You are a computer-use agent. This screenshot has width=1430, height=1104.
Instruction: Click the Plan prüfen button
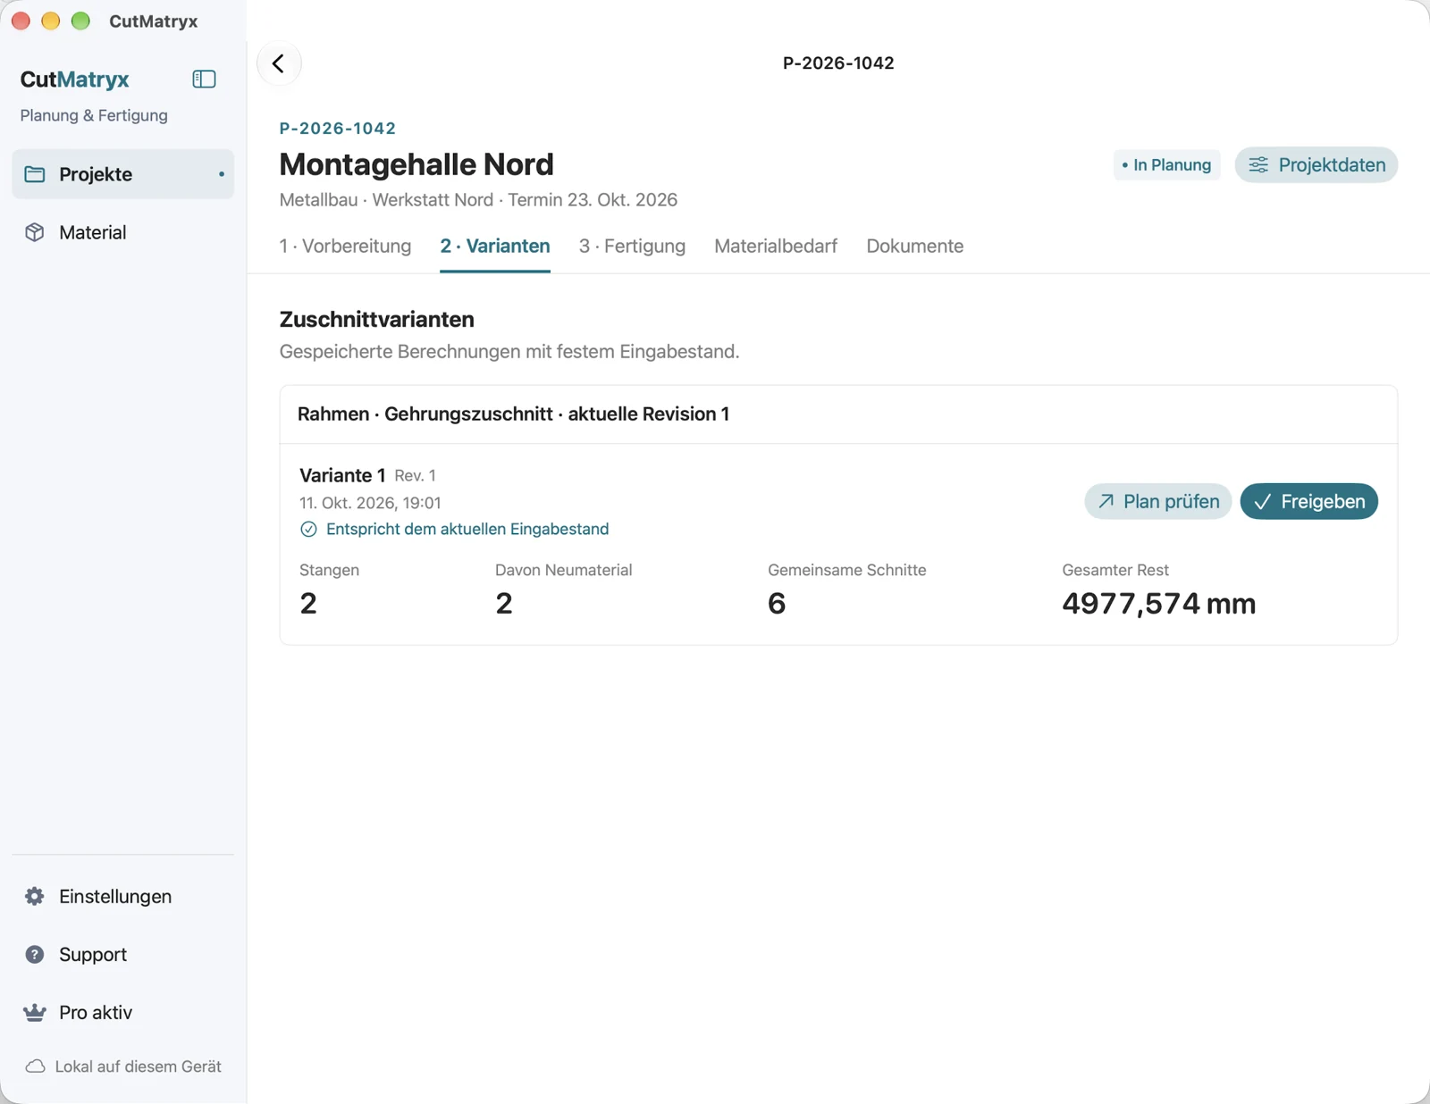1158,502
